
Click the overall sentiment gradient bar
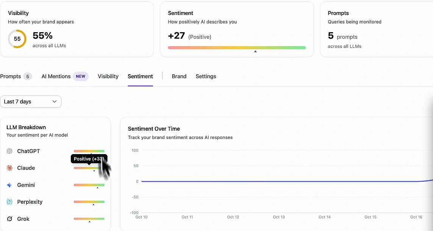pos(237,48)
